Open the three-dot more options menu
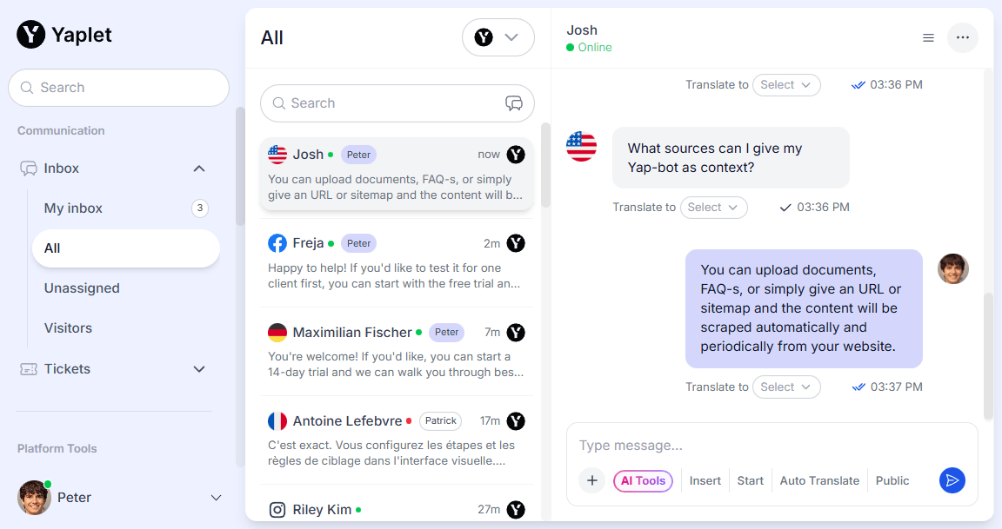The width and height of the screenshot is (1002, 529). (x=963, y=37)
